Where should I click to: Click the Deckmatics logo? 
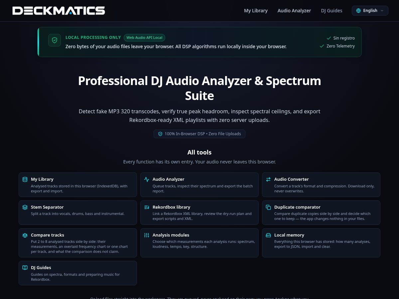[x=59, y=11]
